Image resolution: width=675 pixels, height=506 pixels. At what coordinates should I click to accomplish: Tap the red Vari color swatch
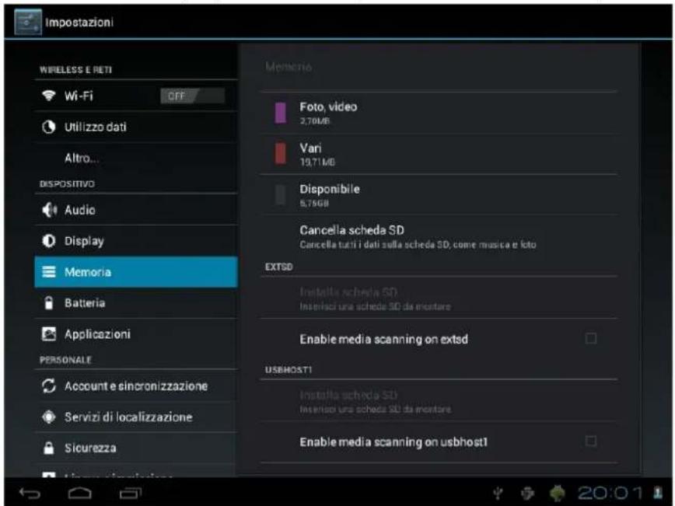pos(280,154)
